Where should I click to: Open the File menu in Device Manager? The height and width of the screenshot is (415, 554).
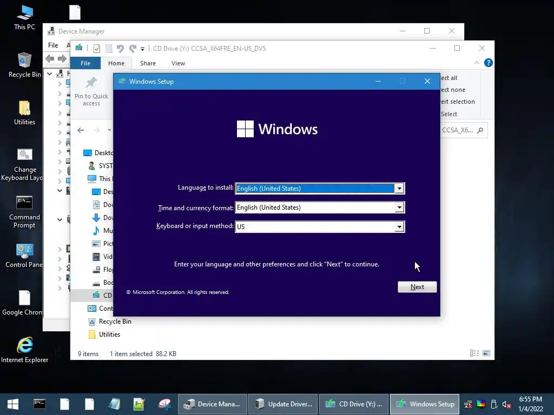tap(53, 45)
